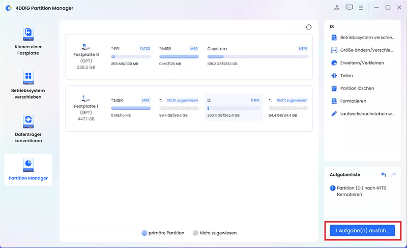
Task: Click the D: partition usage bar
Action: 234,108
